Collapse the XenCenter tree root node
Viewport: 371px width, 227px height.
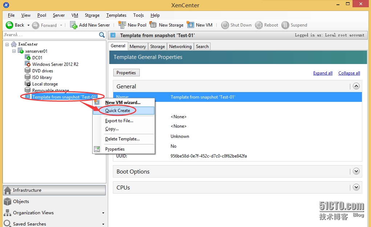coord(7,44)
